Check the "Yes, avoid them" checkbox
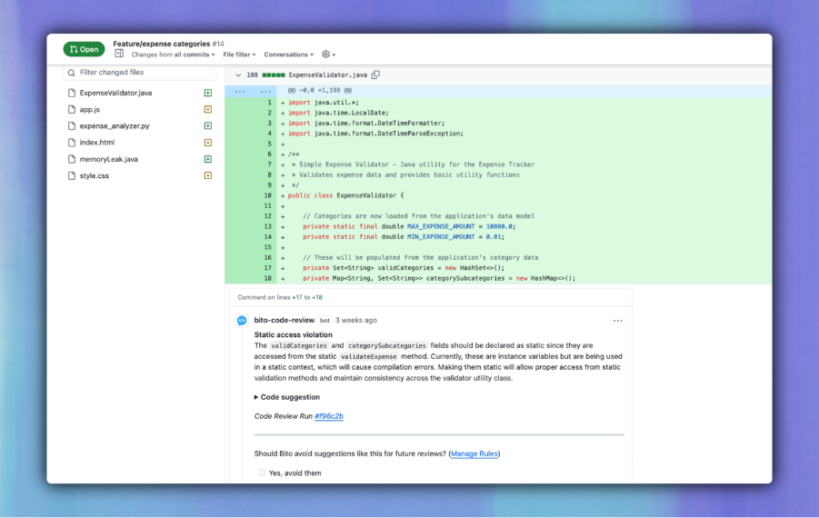The width and height of the screenshot is (819, 518). (x=262, y=473)
